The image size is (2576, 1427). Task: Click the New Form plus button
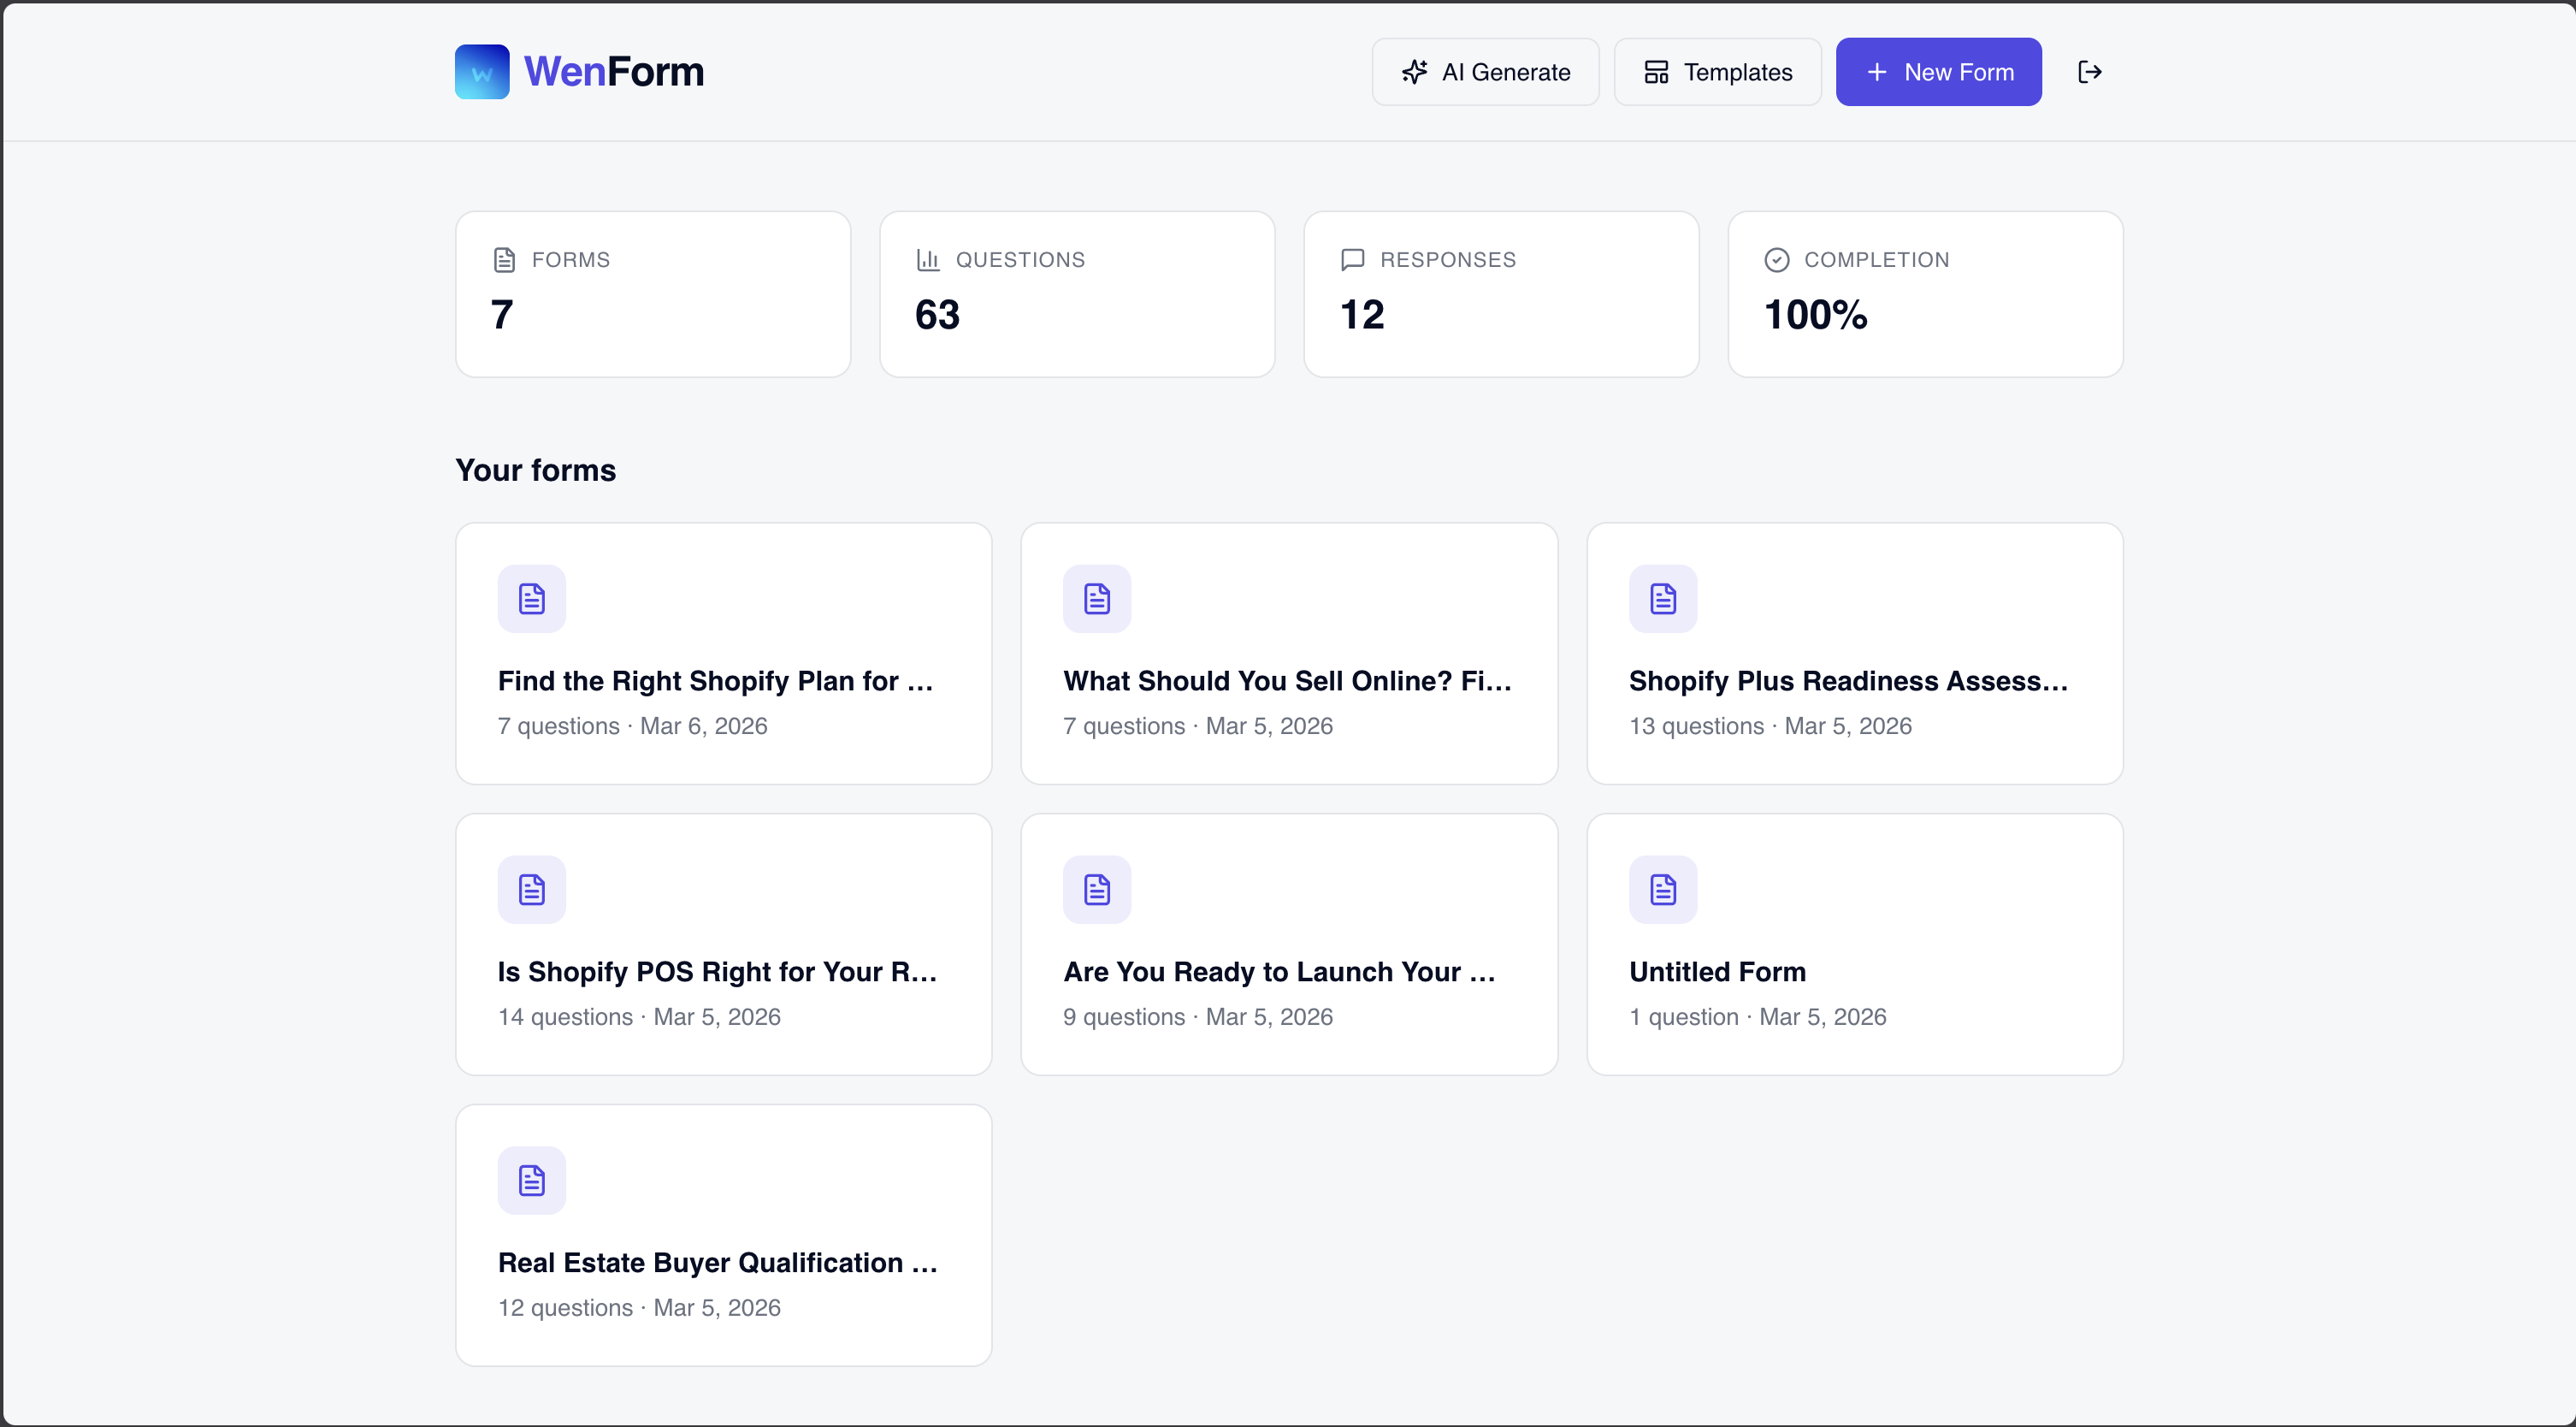point(1938,71)
